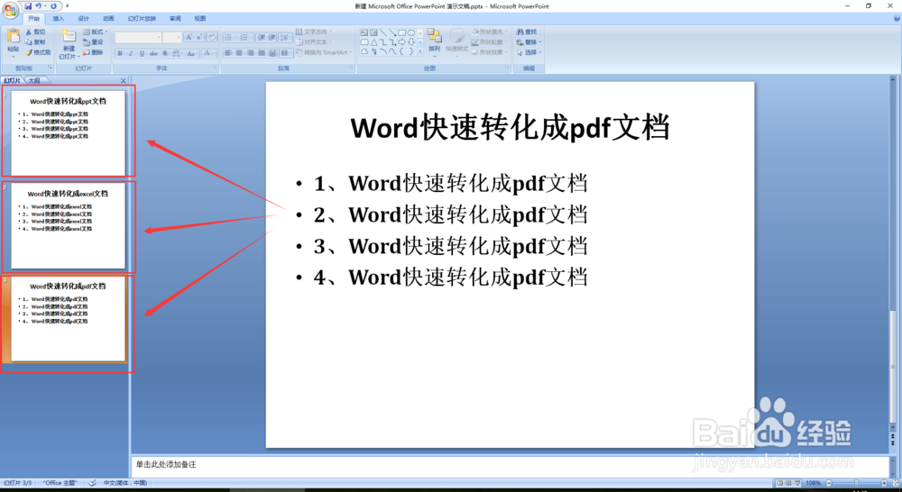
Task: Increase font size
Action: [x=189, y=37]
